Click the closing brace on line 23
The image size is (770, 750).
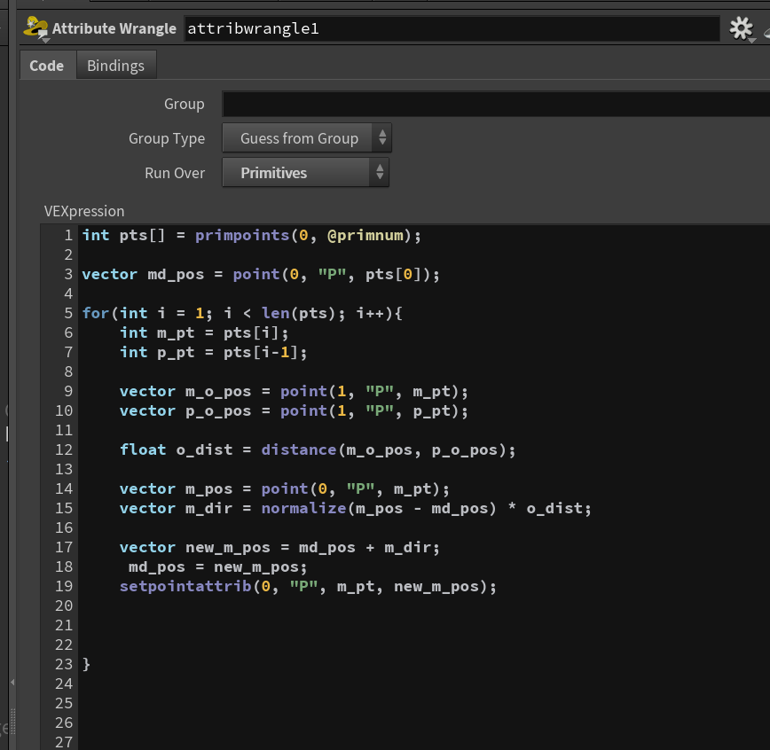[86, 664]
